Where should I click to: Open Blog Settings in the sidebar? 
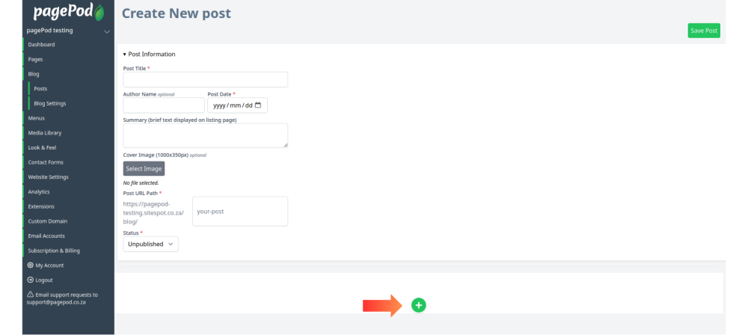50,103
